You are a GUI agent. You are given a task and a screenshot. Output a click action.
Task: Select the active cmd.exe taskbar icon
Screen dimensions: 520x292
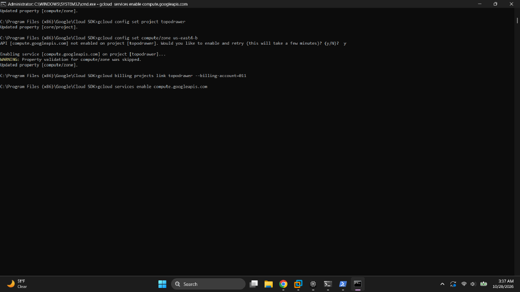click(x=357, y=284)
